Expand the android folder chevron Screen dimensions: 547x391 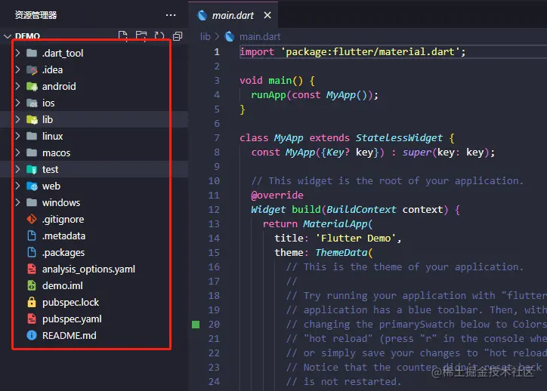coord(18,86)
